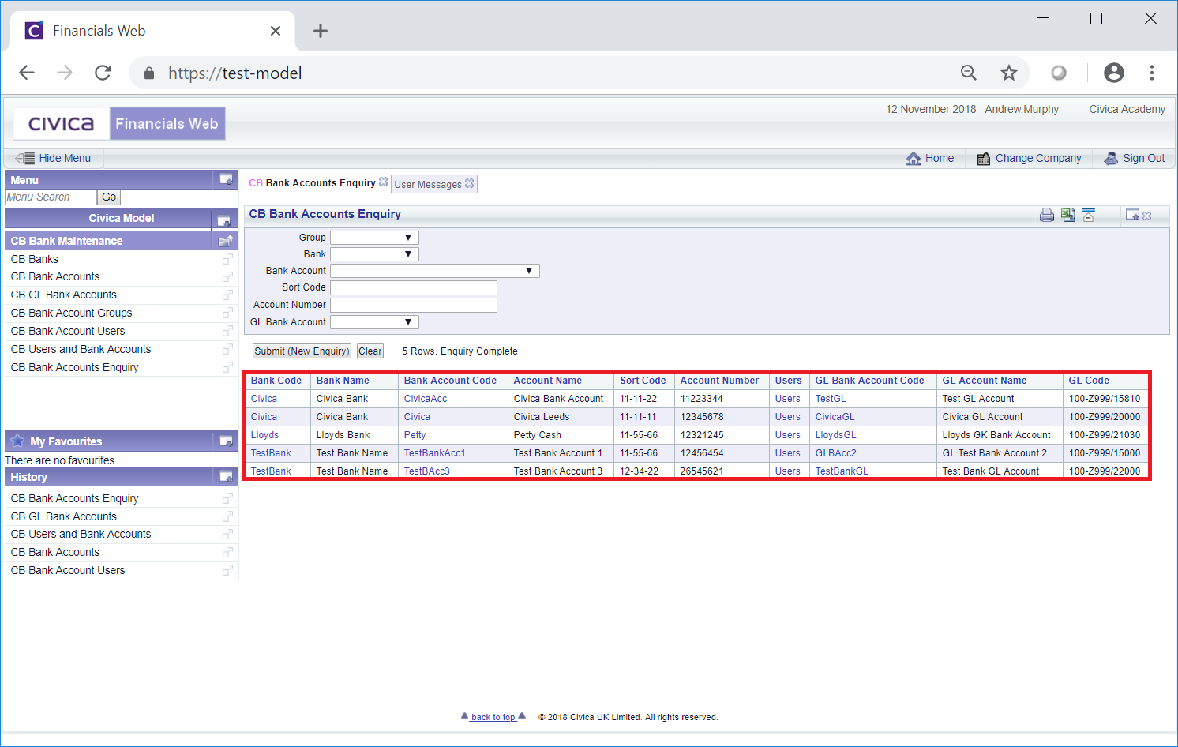This screenshot has height=747, width=1178.
Task: Open the GL Bank Account dropdown
Action: [x=374, y=322]
